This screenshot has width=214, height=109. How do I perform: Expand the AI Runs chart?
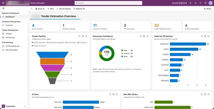point(117,94)
